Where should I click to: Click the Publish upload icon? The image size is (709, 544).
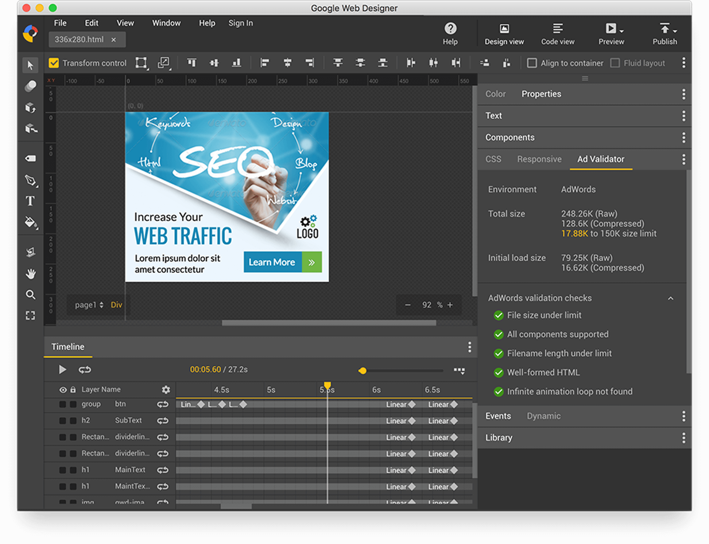665,28
